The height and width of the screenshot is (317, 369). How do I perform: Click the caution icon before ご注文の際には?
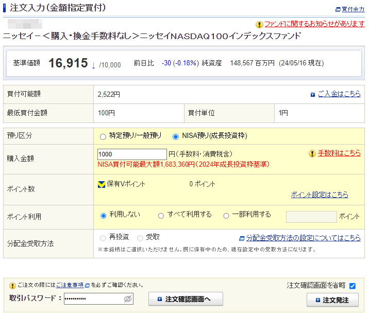coord(12,285)
